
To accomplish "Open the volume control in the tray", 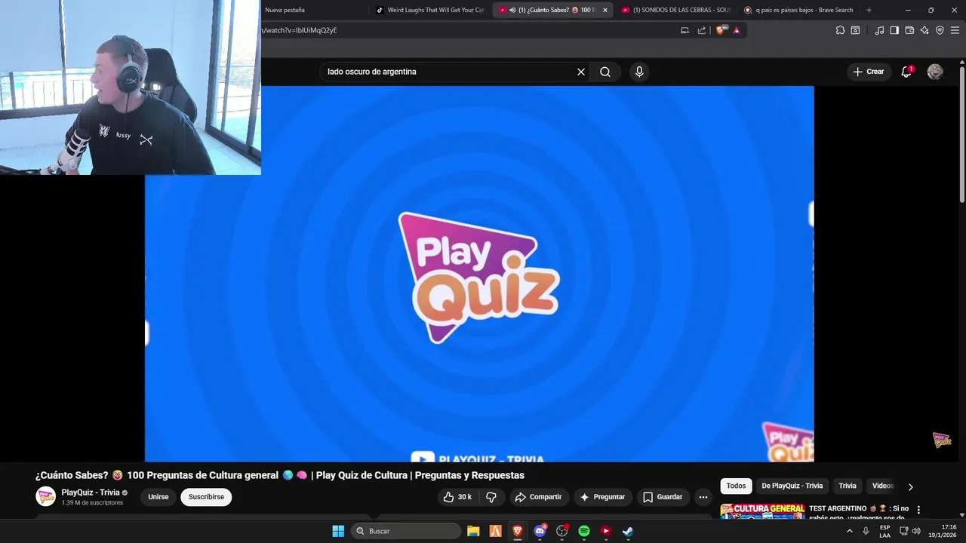I will [x=915, y=531].
